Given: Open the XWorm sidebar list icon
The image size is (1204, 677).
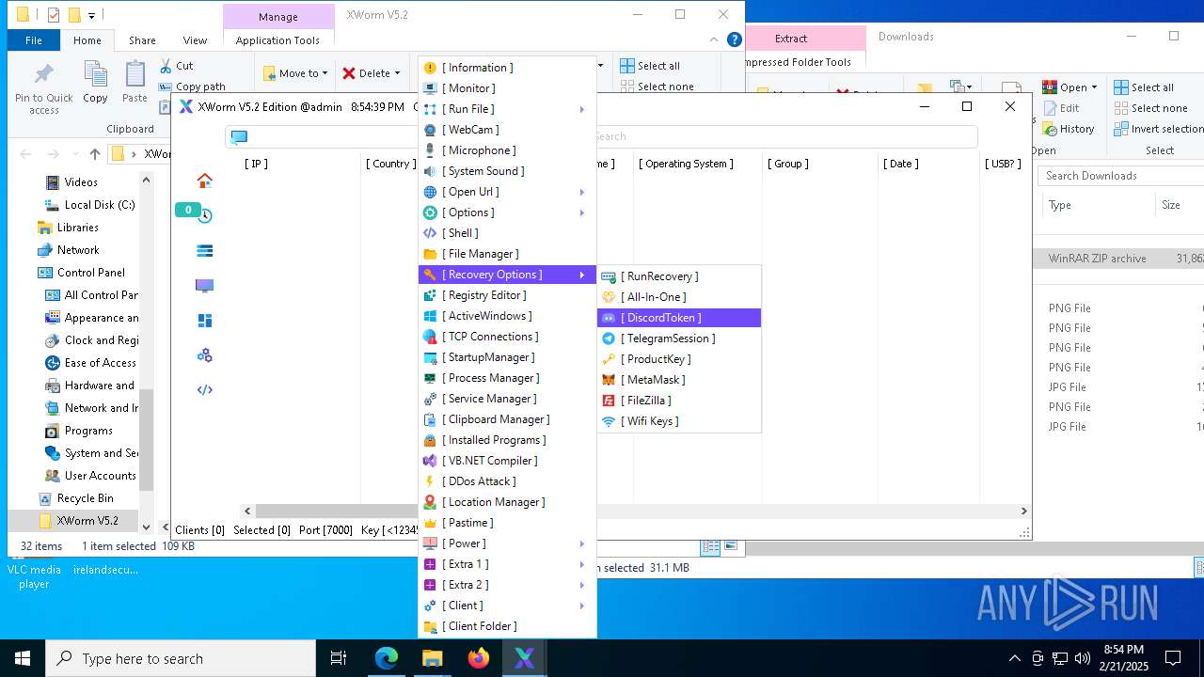Looking at the screenshot, I should click(x=204, y=251).
